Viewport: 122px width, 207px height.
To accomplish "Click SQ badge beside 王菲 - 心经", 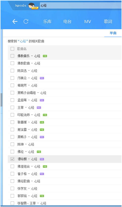I will 39,108.
